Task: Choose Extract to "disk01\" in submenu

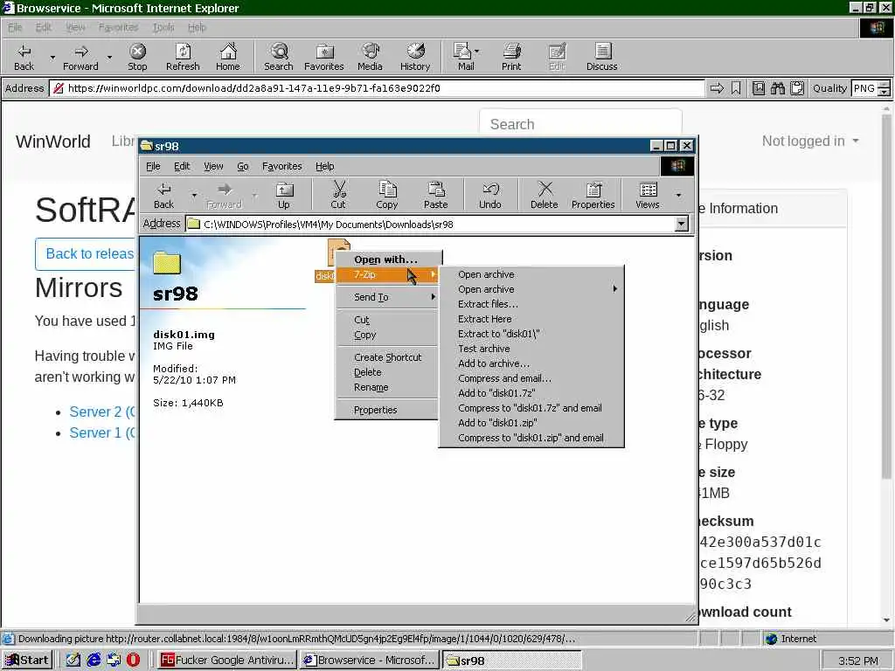Action: point(531,334)
